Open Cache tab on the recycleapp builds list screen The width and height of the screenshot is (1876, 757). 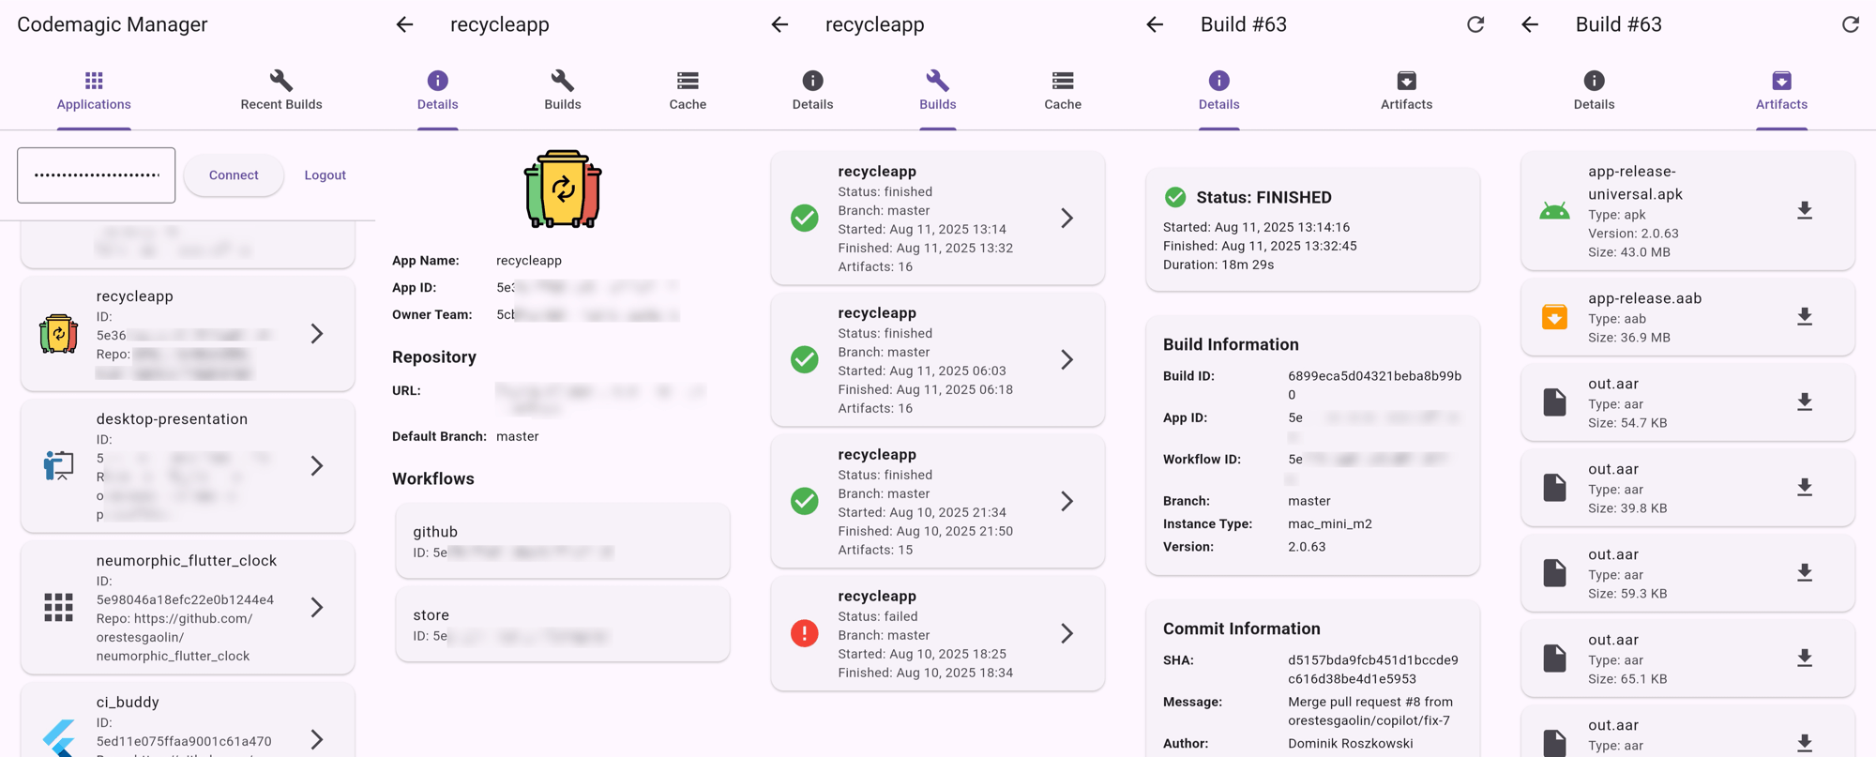(1063, 91)
